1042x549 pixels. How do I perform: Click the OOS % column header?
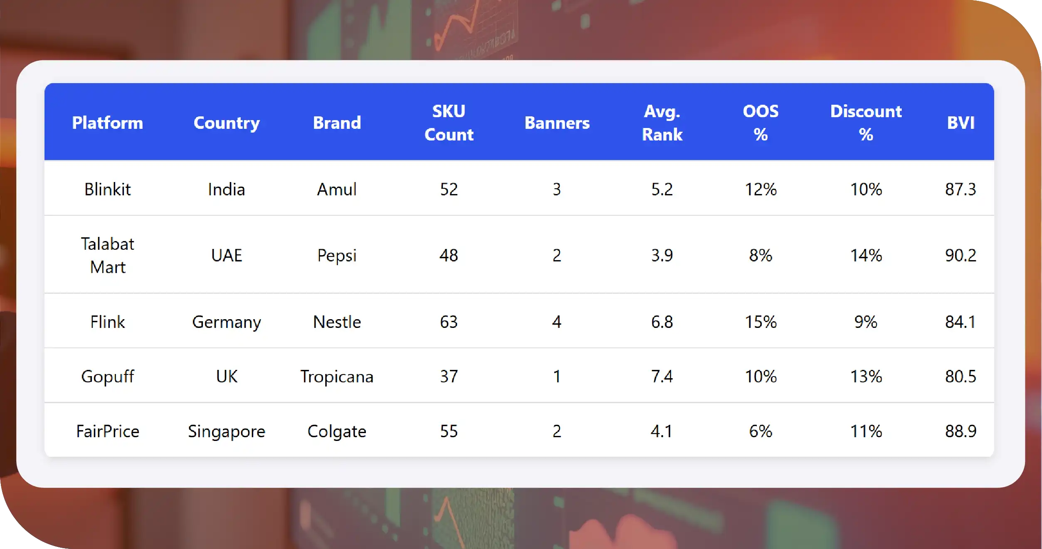[761, 123]
